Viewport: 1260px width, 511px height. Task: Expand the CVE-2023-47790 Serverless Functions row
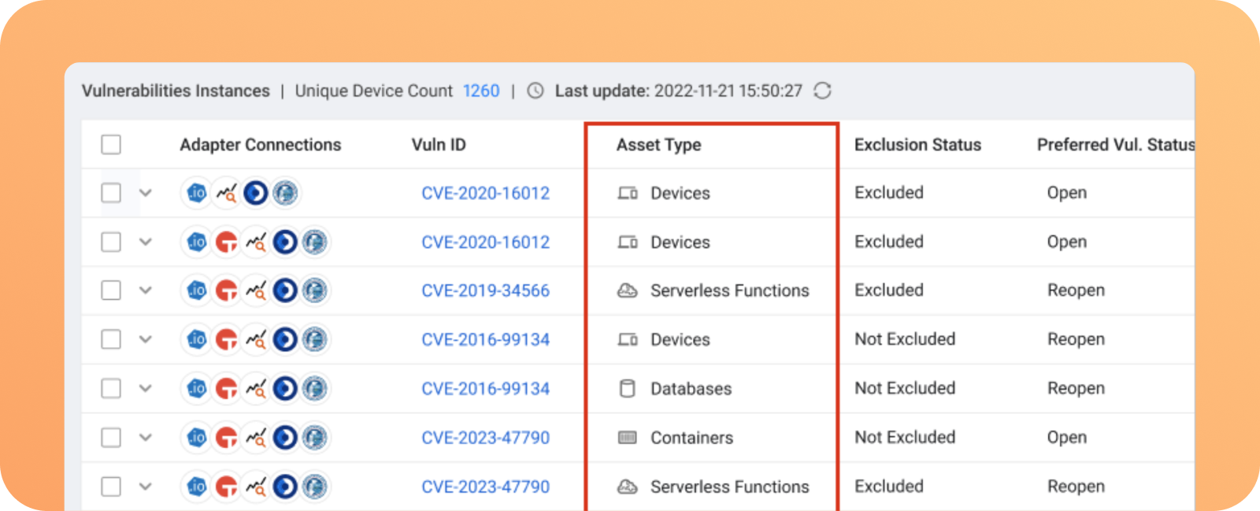click(146, 487)
